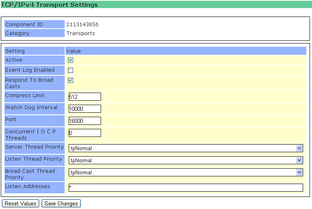This screenshot has width=312, height=209.
Task: Open the Server Thread Priority dropdown
Action: pos(186,148)
